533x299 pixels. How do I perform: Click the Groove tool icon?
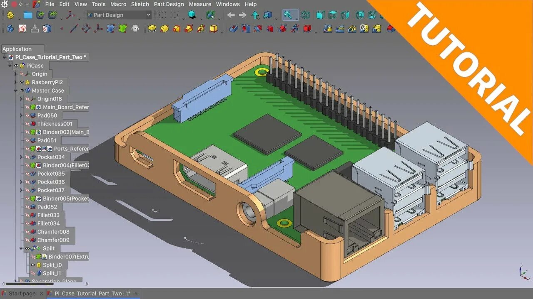point(258,29)
